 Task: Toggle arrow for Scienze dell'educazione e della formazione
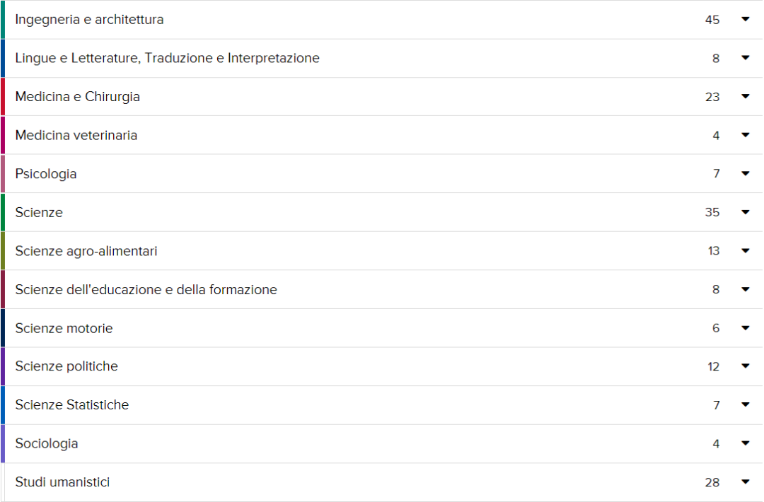[745, 289]
